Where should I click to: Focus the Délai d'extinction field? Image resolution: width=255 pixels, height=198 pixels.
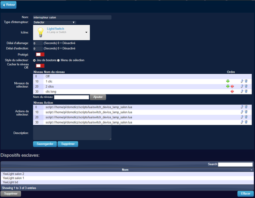[38, 49]
